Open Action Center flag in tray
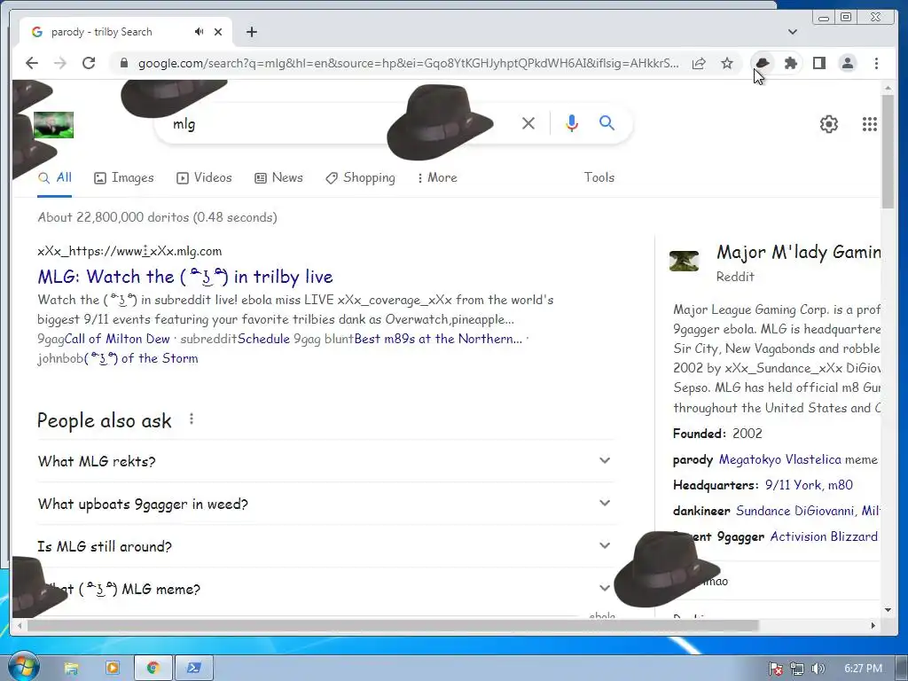The height and width of the screenshot is (681, 908). coord(775,669)
